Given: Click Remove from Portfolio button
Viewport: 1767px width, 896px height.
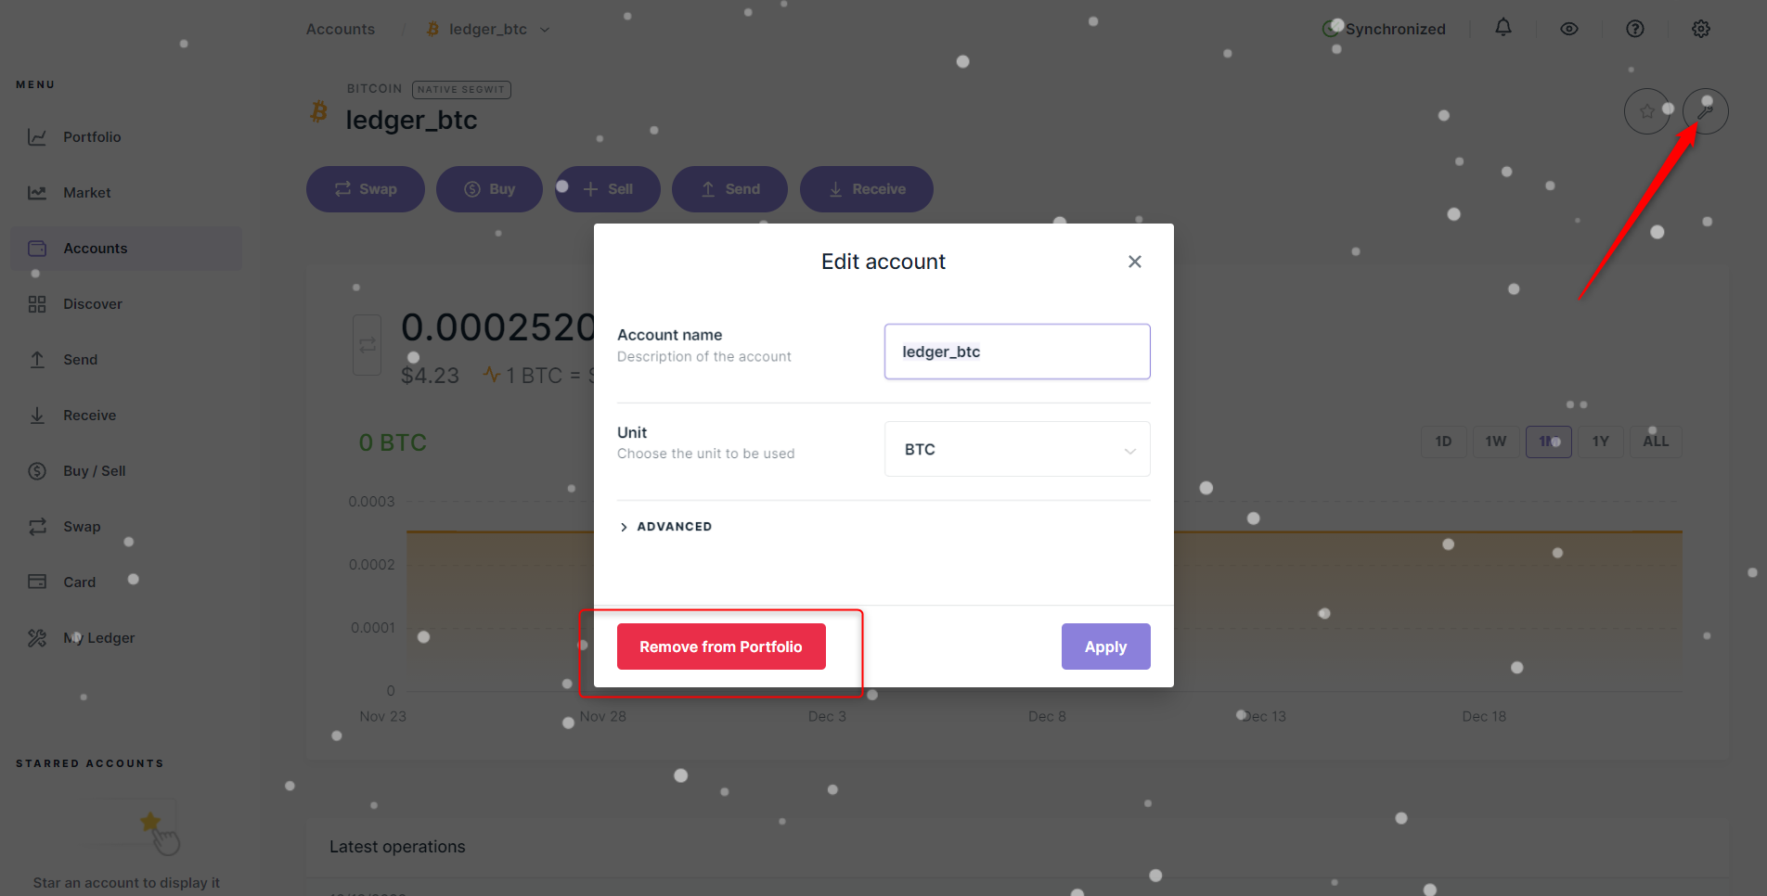Looking at the screenshot, I should 721,646.
